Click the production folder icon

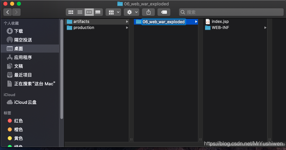coord(69,28)
